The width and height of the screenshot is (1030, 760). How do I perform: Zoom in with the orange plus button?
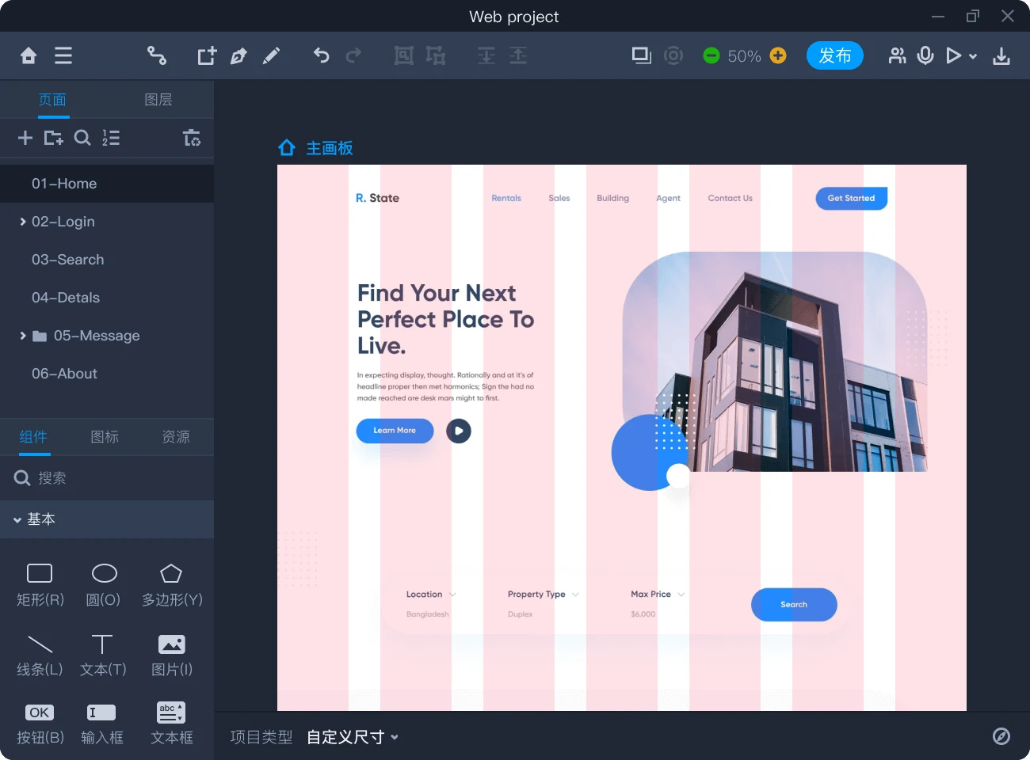[778, 55]
